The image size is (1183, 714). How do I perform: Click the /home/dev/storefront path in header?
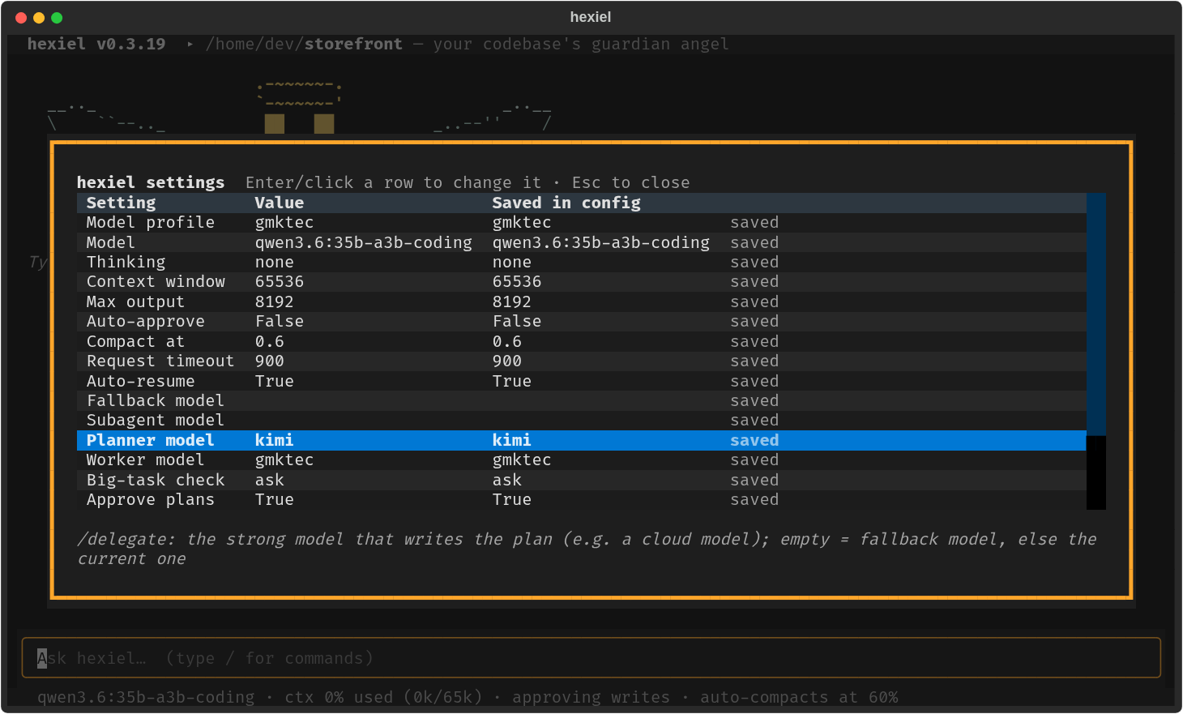[x=304, y=45]
